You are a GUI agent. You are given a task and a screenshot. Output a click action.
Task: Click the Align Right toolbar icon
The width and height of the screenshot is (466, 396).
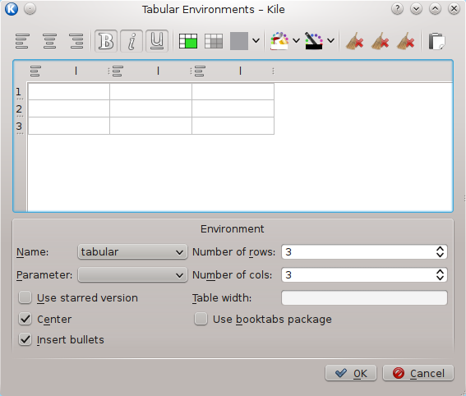[x=76, y=41]
